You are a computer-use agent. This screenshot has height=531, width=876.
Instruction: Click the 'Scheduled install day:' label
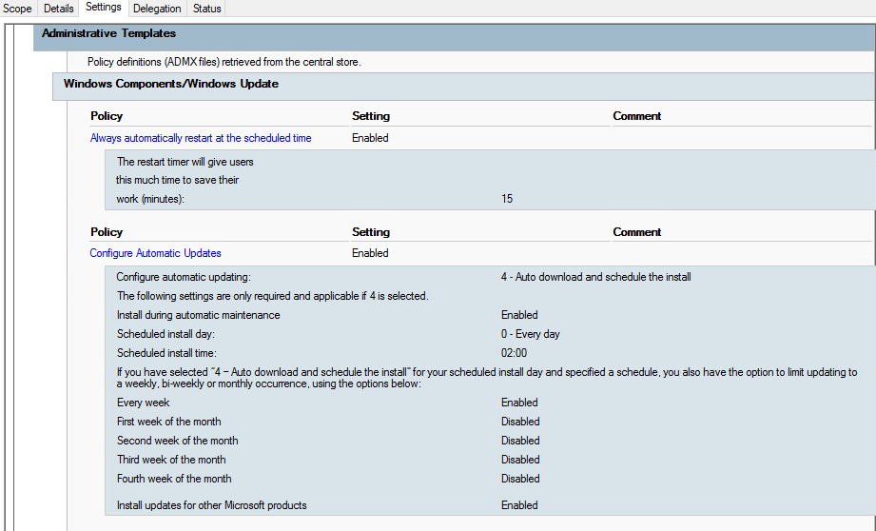coord(165,334)
